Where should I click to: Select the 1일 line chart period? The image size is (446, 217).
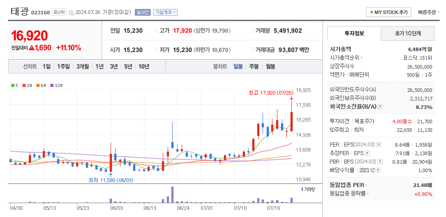(47, 67)
